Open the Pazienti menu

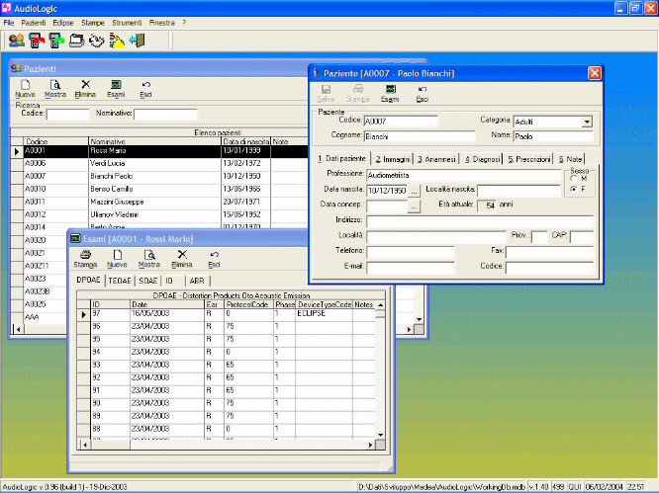coord(34,23)
